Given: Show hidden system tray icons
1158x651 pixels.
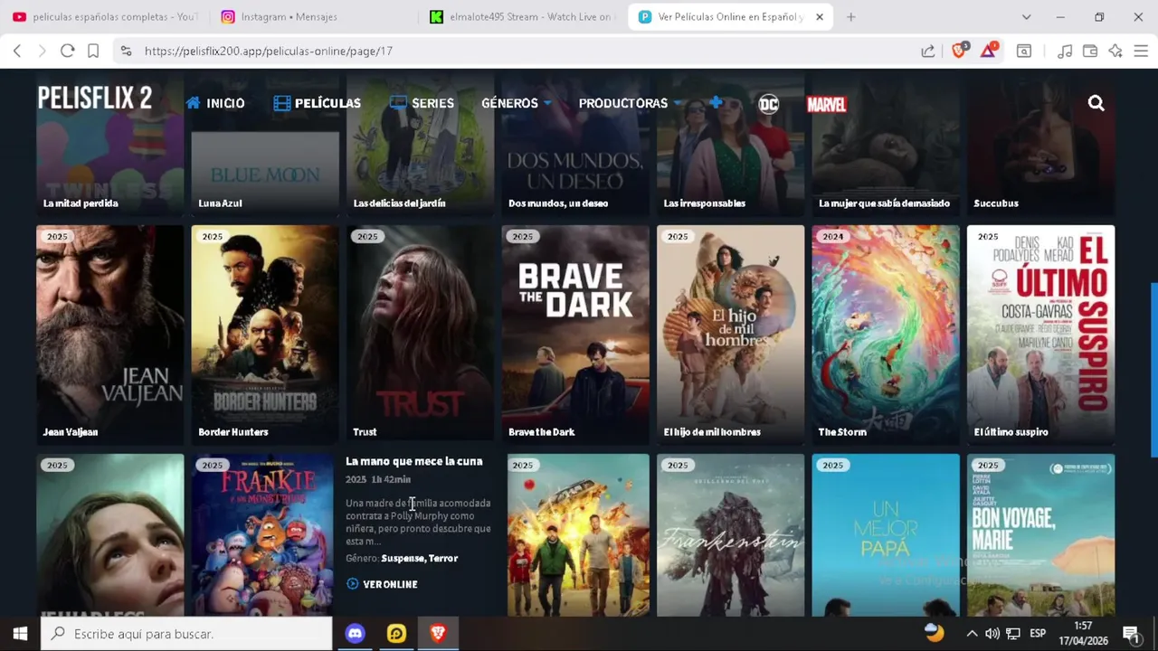Looking at the screenshot, I should tap(972, 634).
